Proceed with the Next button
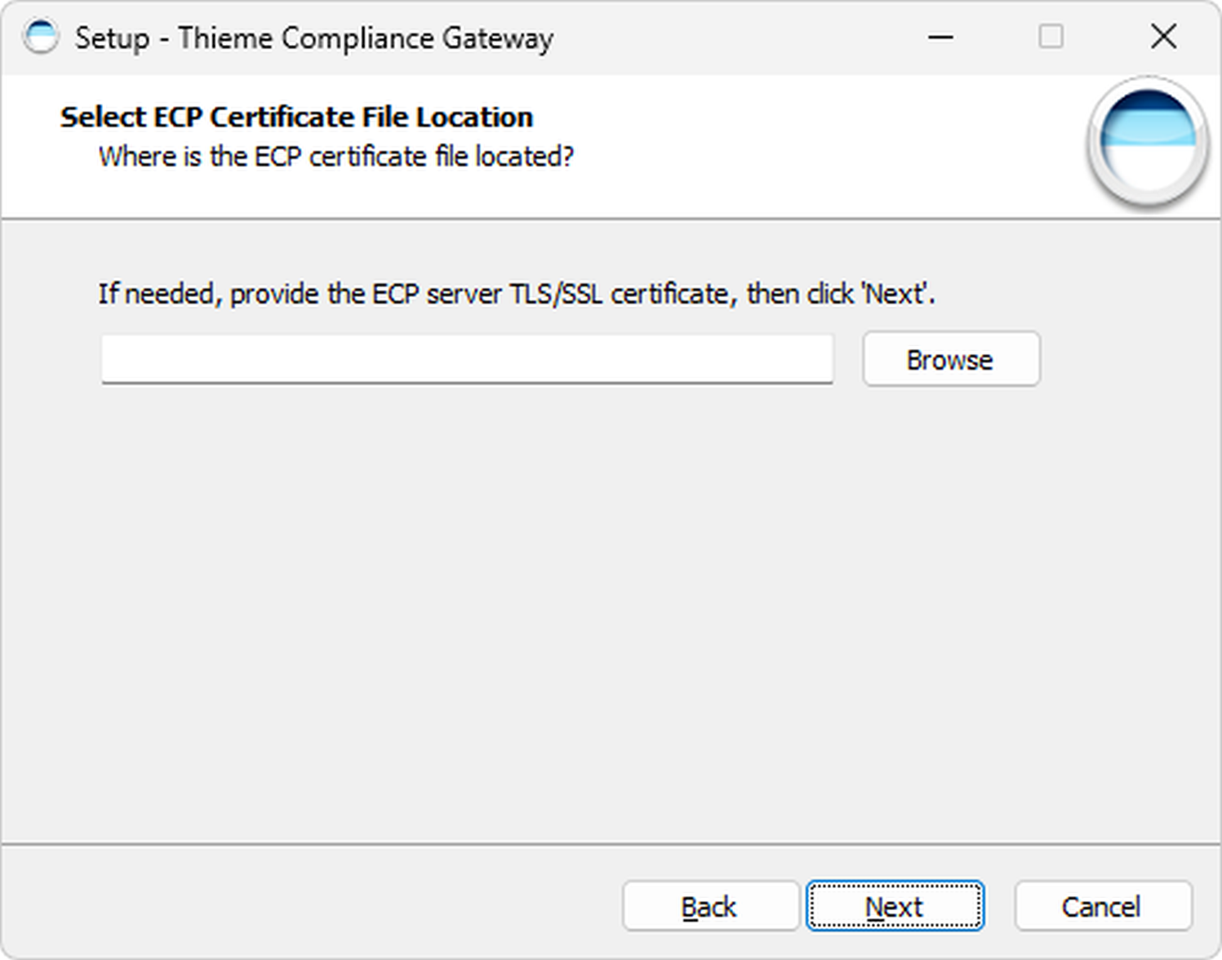This screenshot has height=960, width=1222. pos(895,906)
